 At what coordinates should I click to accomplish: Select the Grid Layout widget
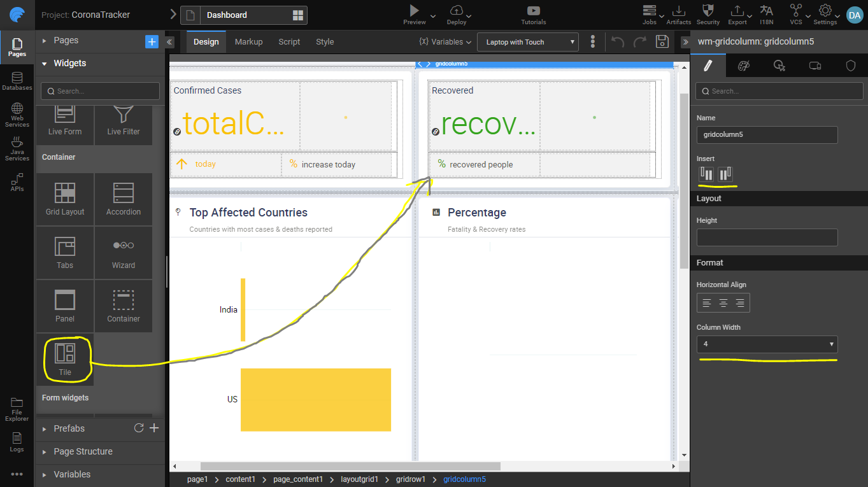(x=65, y=199)
